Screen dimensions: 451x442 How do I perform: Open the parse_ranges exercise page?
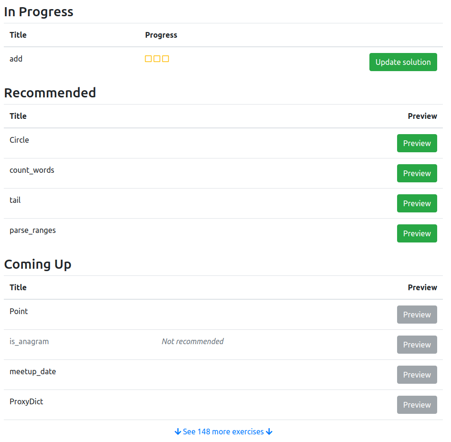[32, 230]
